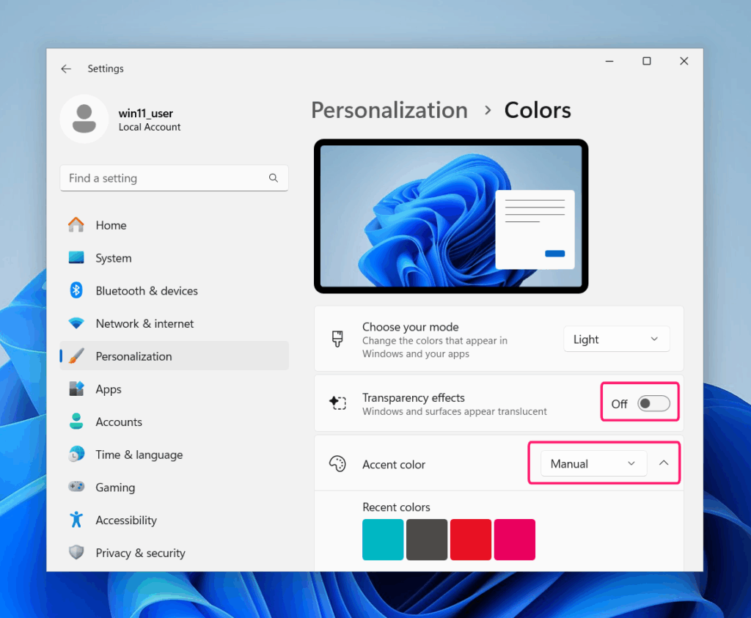The width and height of the screenshot is (751, 618).
Task: Open Gaming settings
Action: point(174,487)
